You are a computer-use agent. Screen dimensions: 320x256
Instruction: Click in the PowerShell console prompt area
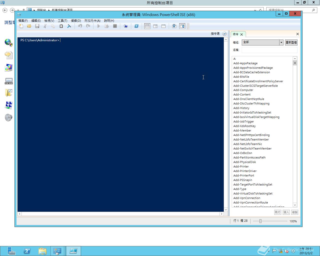click(x=120, y=124)
